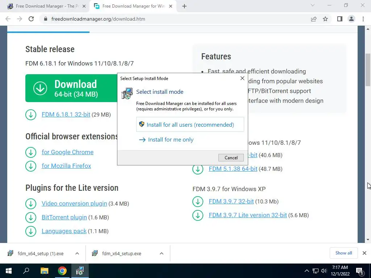This screenshot has height=278, width=371.
Task: Open the Windows Start menu
Action: coord(9,271)
